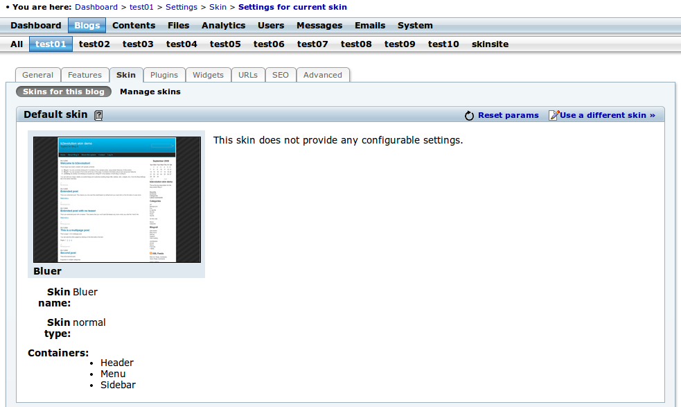681x407 pixels.
Task: Open the Widgets settings tab
Action: point(208,75)
